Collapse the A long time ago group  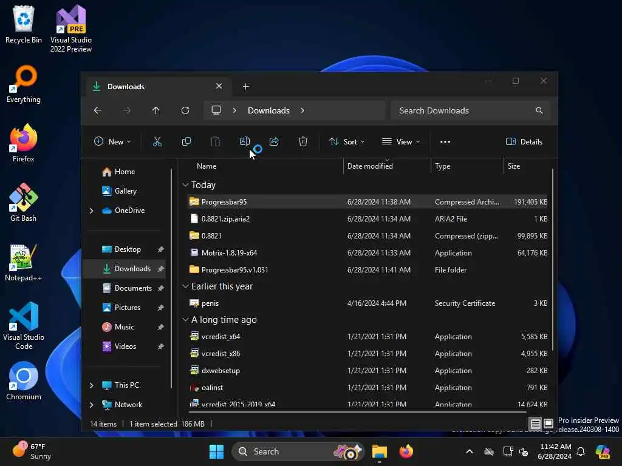pyautogui.click(x=185, y=319)
